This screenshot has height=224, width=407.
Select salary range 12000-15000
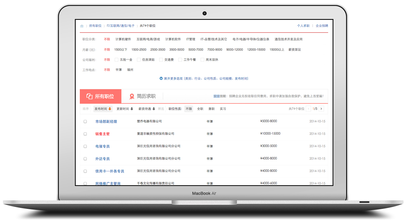256,50
